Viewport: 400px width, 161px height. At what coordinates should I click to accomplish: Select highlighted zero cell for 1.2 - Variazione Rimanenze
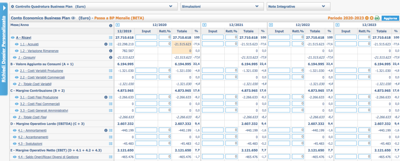coord(182,51)
